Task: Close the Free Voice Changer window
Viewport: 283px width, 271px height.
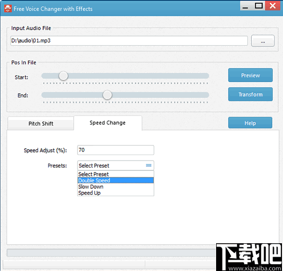Action: click(x=273, y=5)
